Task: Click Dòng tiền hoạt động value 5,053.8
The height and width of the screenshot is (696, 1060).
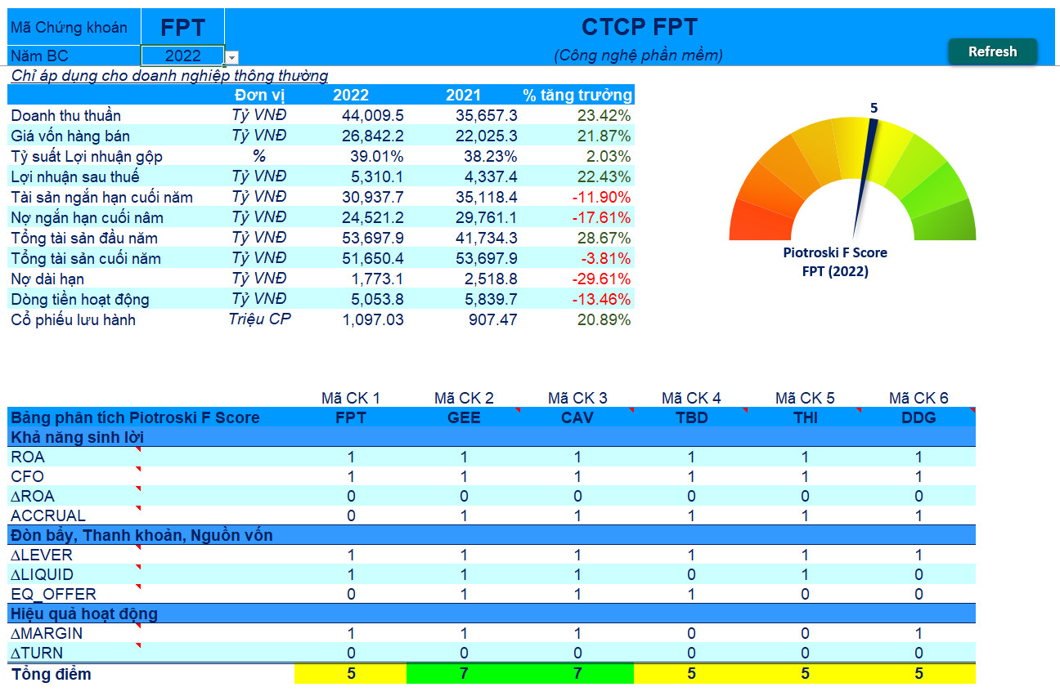Action: click(377, 299)
